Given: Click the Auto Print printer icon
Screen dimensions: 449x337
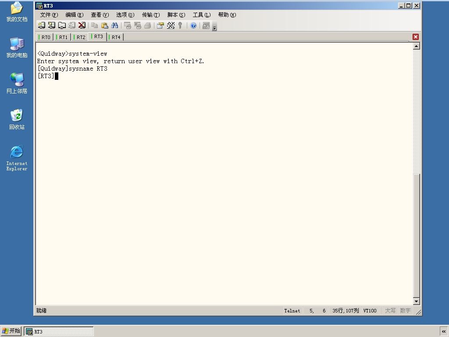Looking at the screenshot, I should (x=147, y=25).
